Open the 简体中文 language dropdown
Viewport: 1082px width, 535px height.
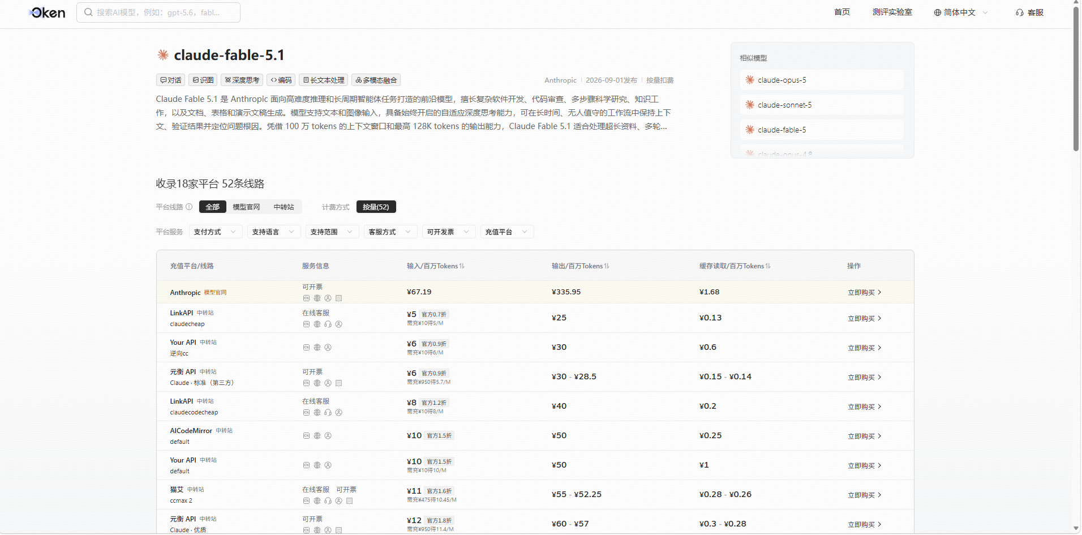point(960,12)
